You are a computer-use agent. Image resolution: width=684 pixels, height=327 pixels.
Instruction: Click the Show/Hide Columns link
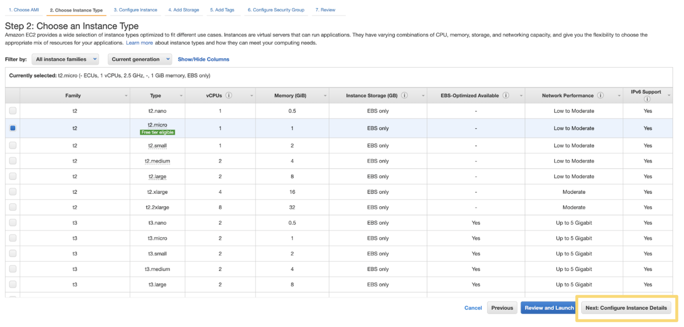(203, 59)
